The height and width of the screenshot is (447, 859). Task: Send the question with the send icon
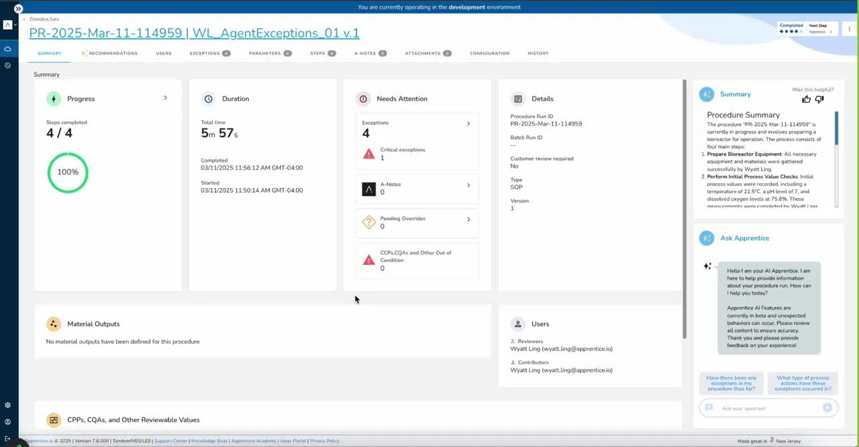click(x=827, y=408)
